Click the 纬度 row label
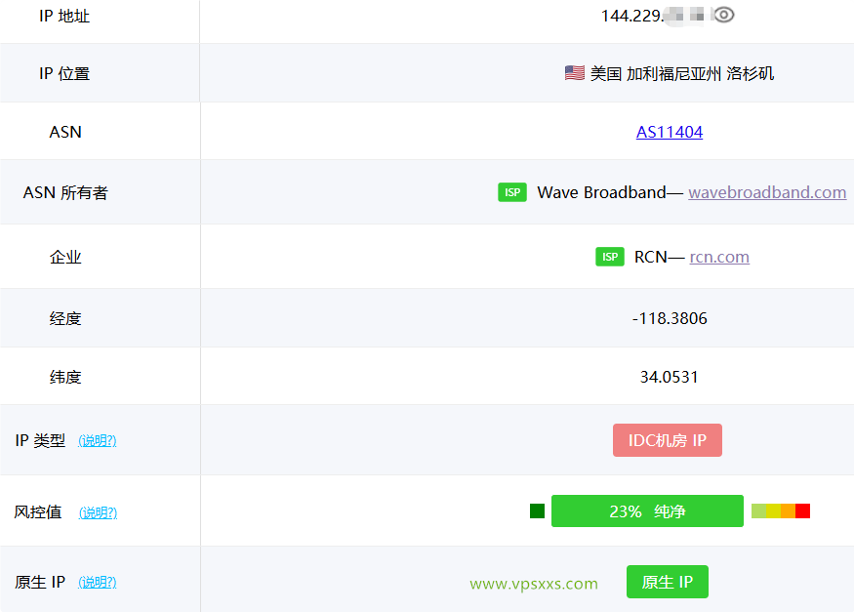 click(x=65, y=377)
